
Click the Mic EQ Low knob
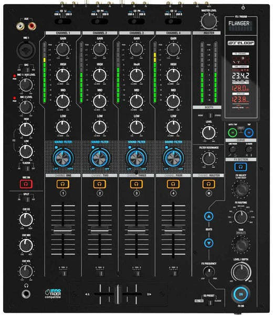pos(26,152)
